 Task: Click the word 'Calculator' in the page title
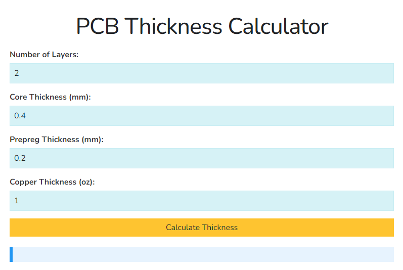[x=278, y=26]
